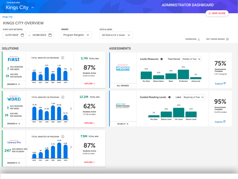Expand the Kings City building selector

(x=32, y=7)
